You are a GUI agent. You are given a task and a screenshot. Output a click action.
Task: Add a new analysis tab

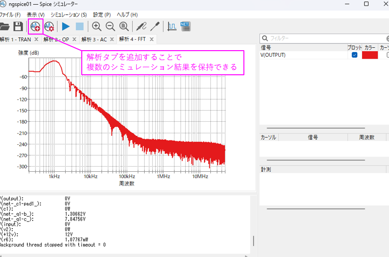click(35, 27)
